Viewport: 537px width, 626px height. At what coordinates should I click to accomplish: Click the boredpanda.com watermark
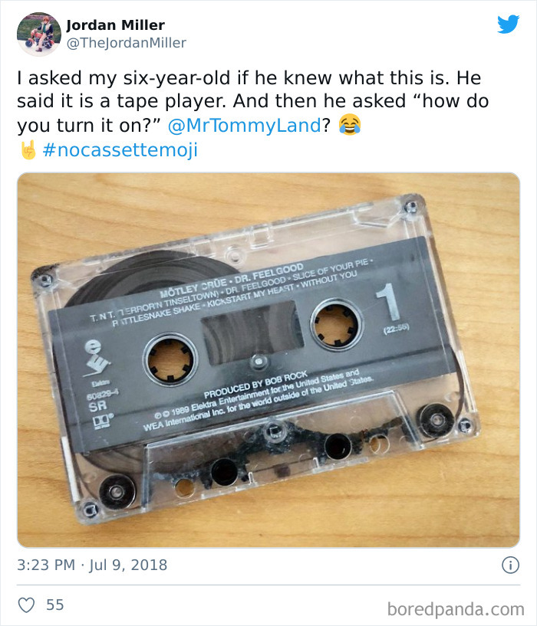tap(456, 609)
